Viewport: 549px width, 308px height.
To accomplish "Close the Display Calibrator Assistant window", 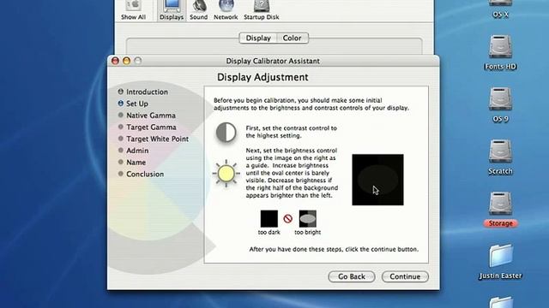I will click(115, 61).
